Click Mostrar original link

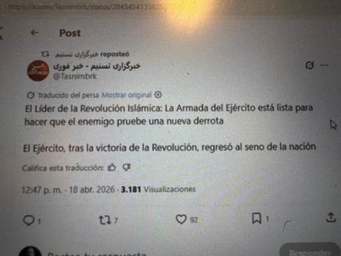[x=127, y=95]
